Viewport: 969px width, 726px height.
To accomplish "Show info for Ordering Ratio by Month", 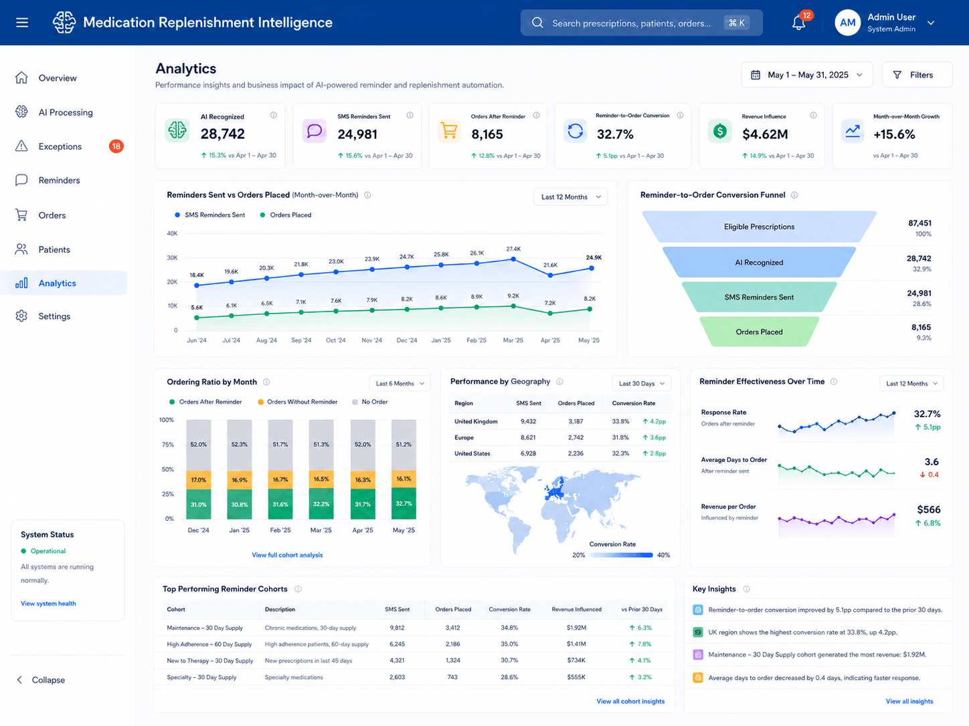I will 266,382.
